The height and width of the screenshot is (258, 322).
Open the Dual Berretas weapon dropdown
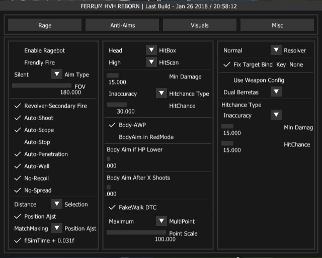276,92
